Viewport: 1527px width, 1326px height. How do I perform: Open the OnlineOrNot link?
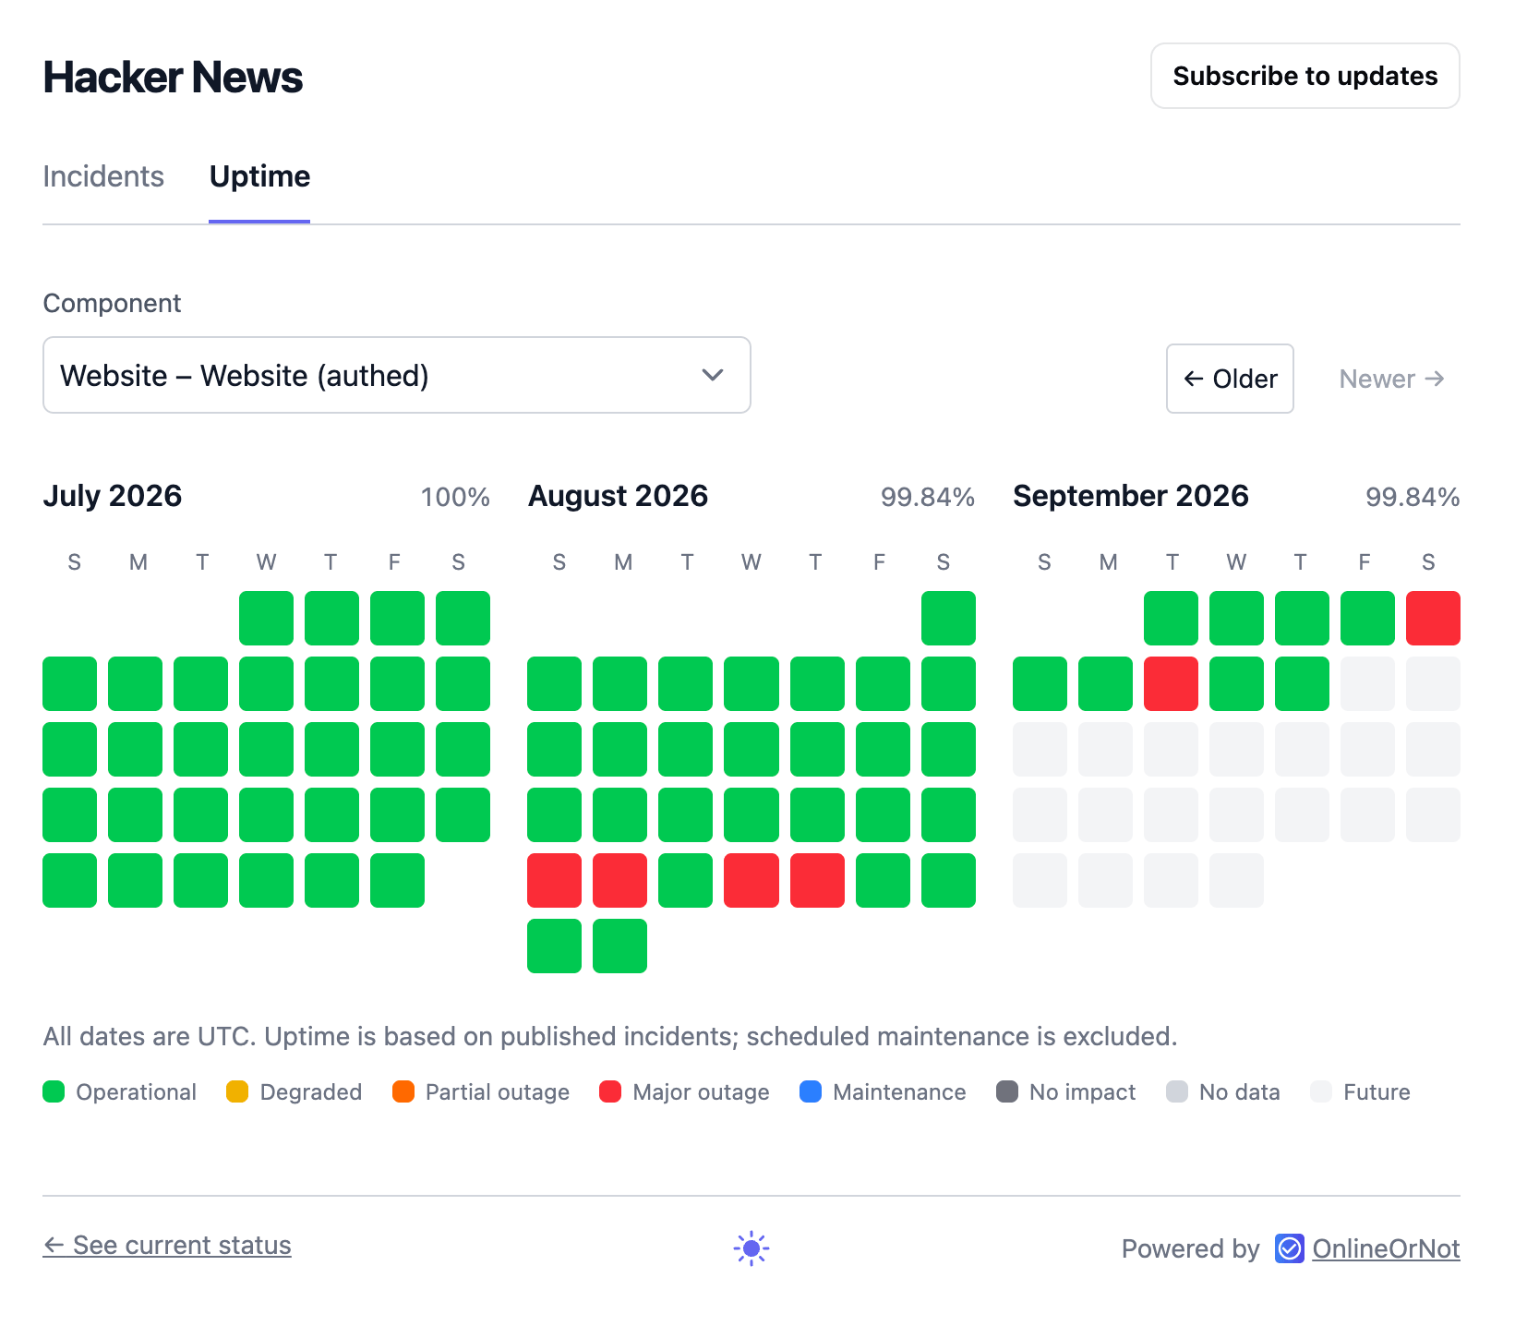(1386, 1248)
